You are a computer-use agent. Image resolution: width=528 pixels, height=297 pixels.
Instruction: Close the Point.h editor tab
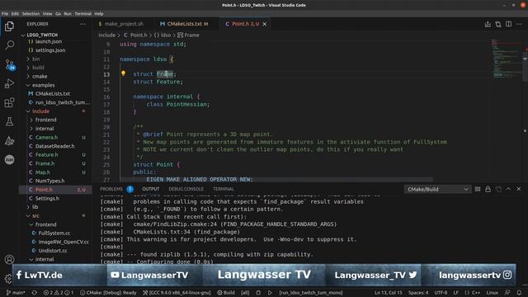click(x=265, y=24)
